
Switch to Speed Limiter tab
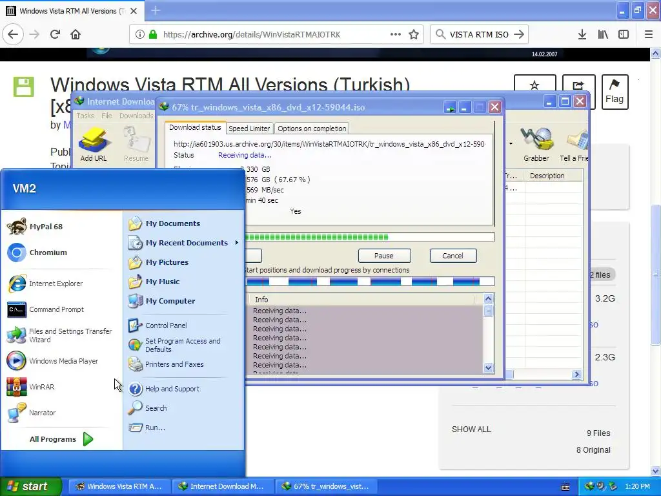249,129
